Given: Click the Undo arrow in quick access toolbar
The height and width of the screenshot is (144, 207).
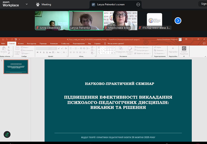Looking at the screenshot, I should [7, 39].
